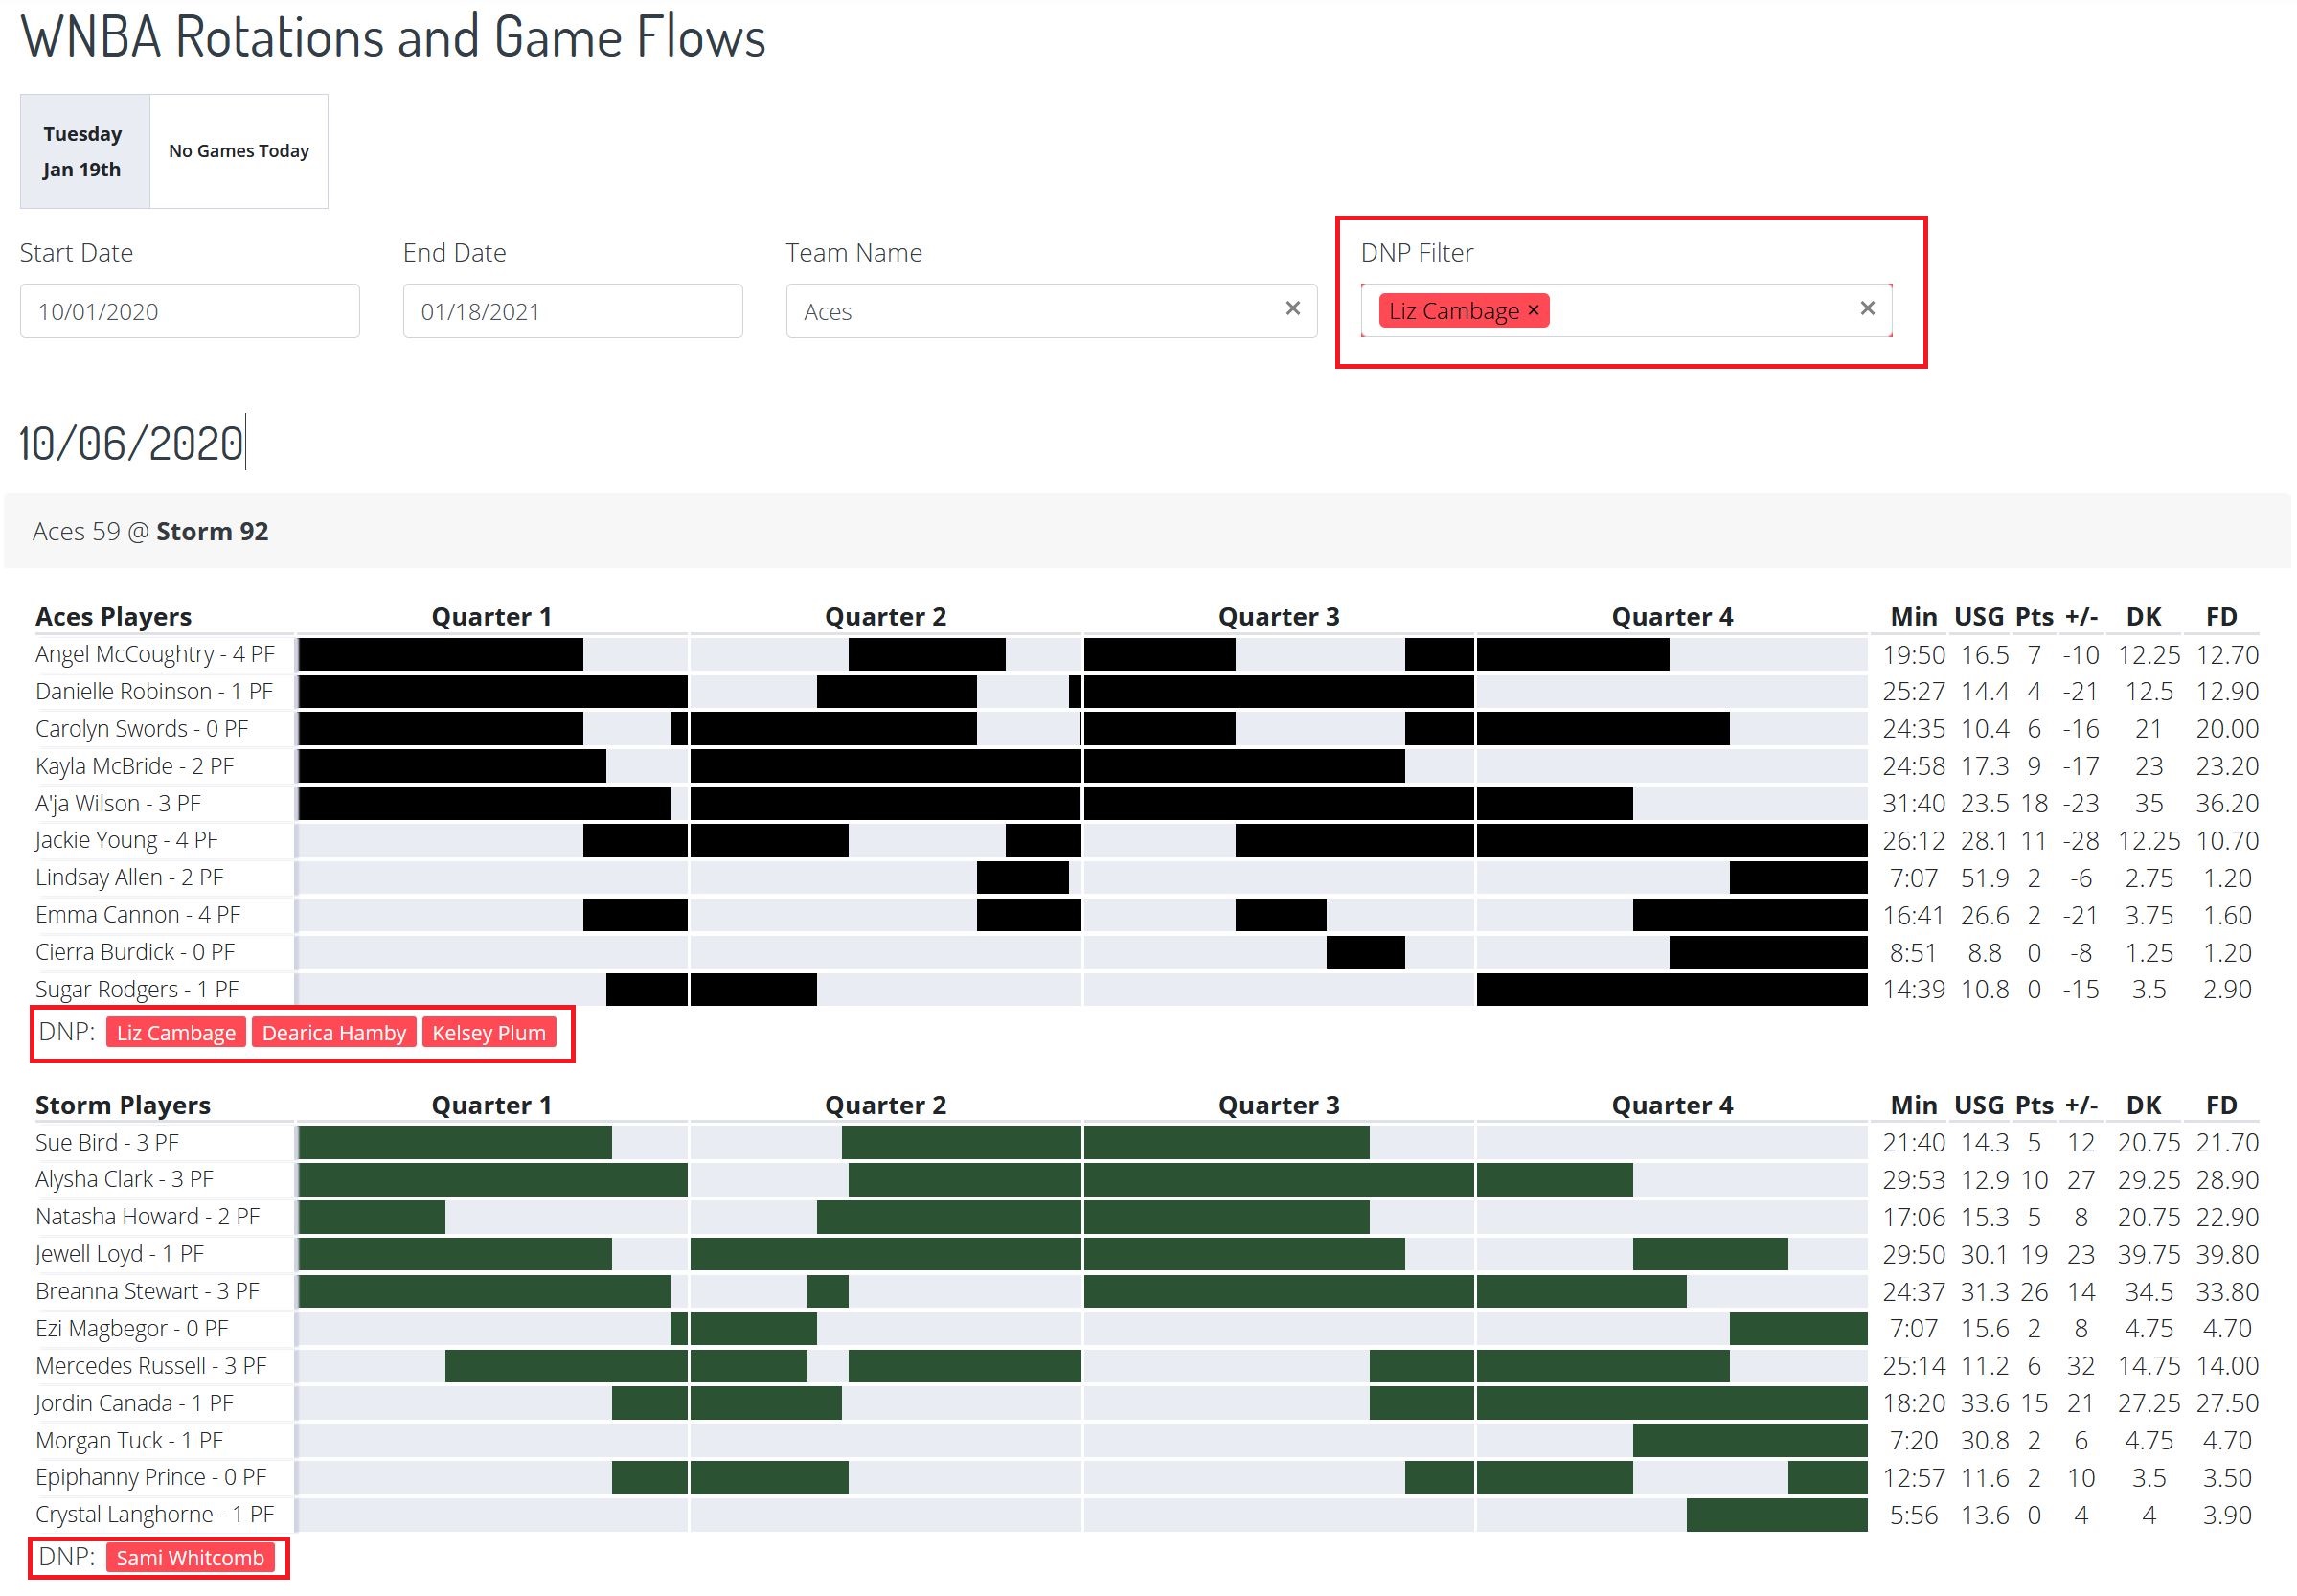Select Alysha Clark - 3 PF row label
The height and width of the screenshot is (1596, 2297).
click(x=125, y=1179)
